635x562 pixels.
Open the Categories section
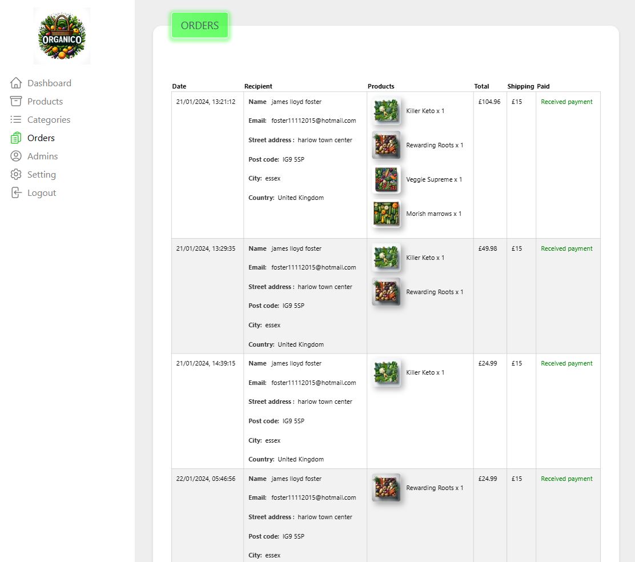pos(49,119)
